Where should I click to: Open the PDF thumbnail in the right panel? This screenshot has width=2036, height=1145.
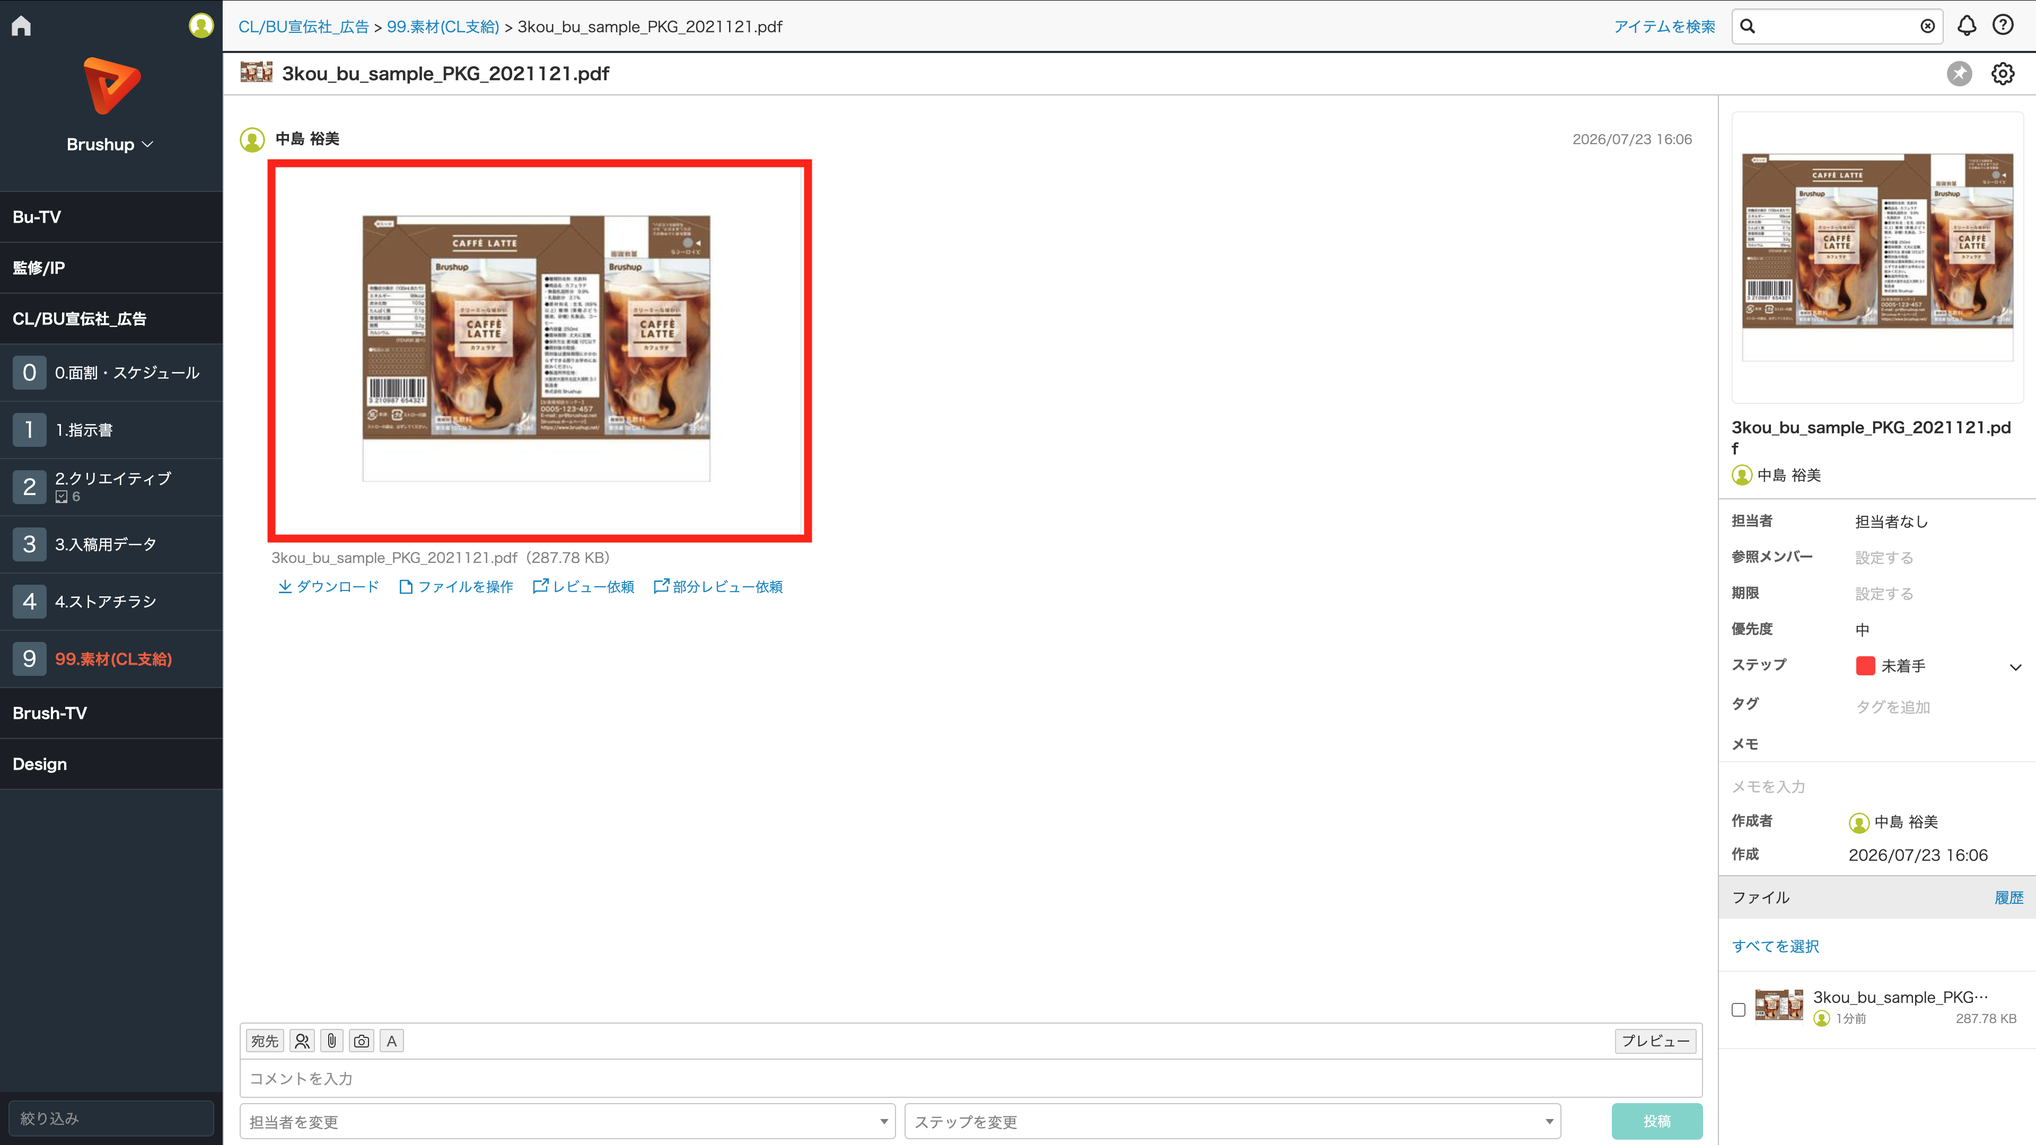tap(1878, 257)
